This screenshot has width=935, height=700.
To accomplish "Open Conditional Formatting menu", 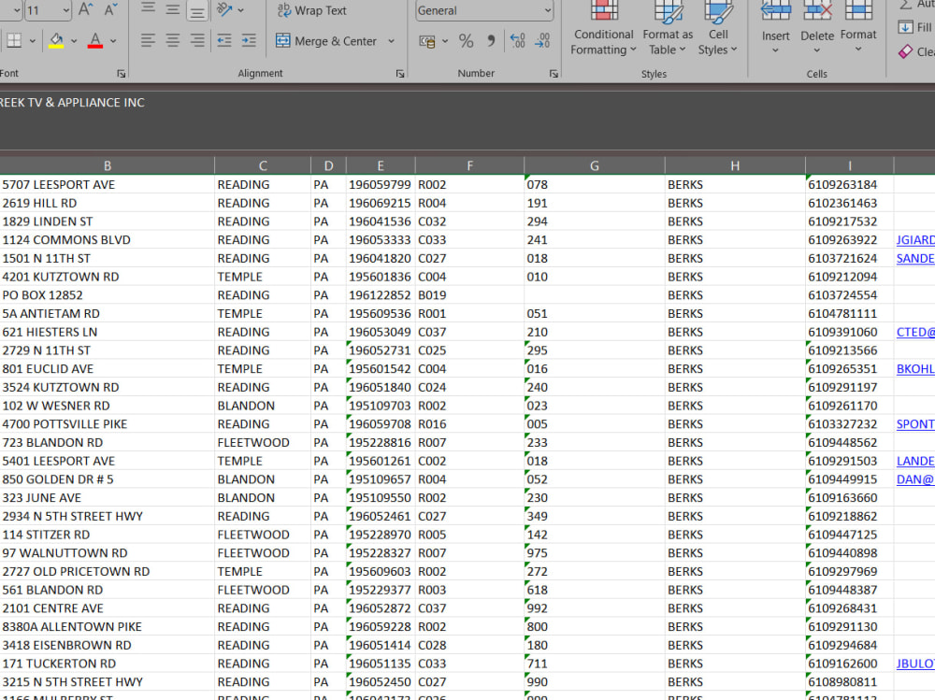I will [x=603, y=29].
